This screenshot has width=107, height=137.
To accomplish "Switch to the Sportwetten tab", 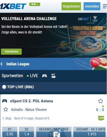I will [12, 76].
